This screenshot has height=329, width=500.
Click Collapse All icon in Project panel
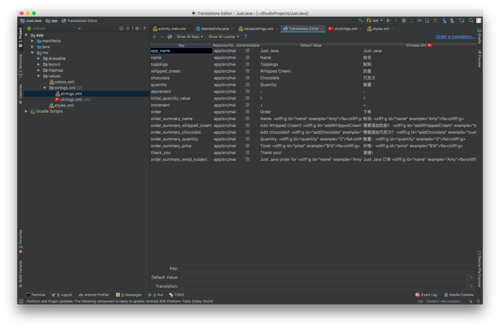[x=128, y=29]
